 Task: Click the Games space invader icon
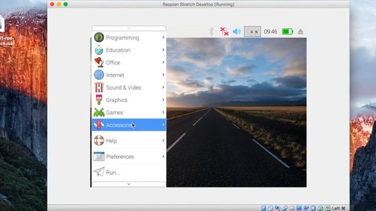99,113
